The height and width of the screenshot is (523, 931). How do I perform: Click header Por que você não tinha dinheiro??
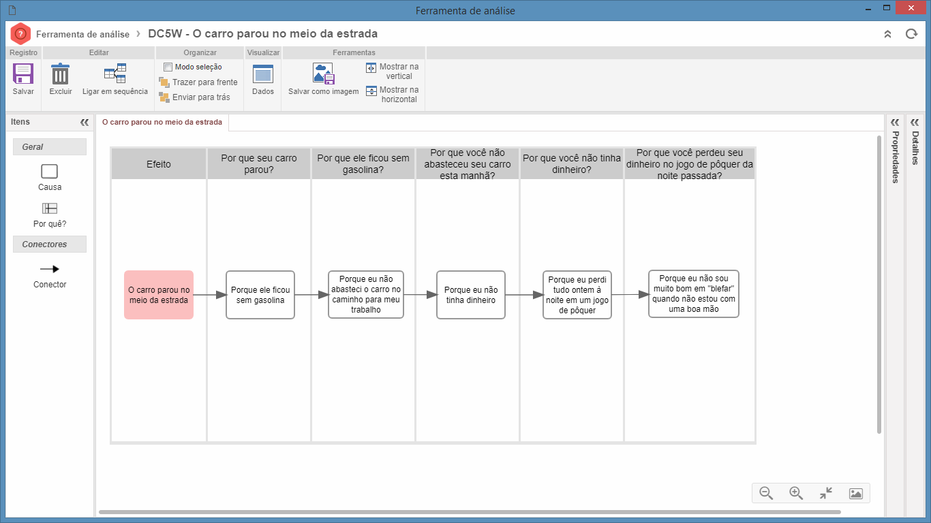coord(572,164)
